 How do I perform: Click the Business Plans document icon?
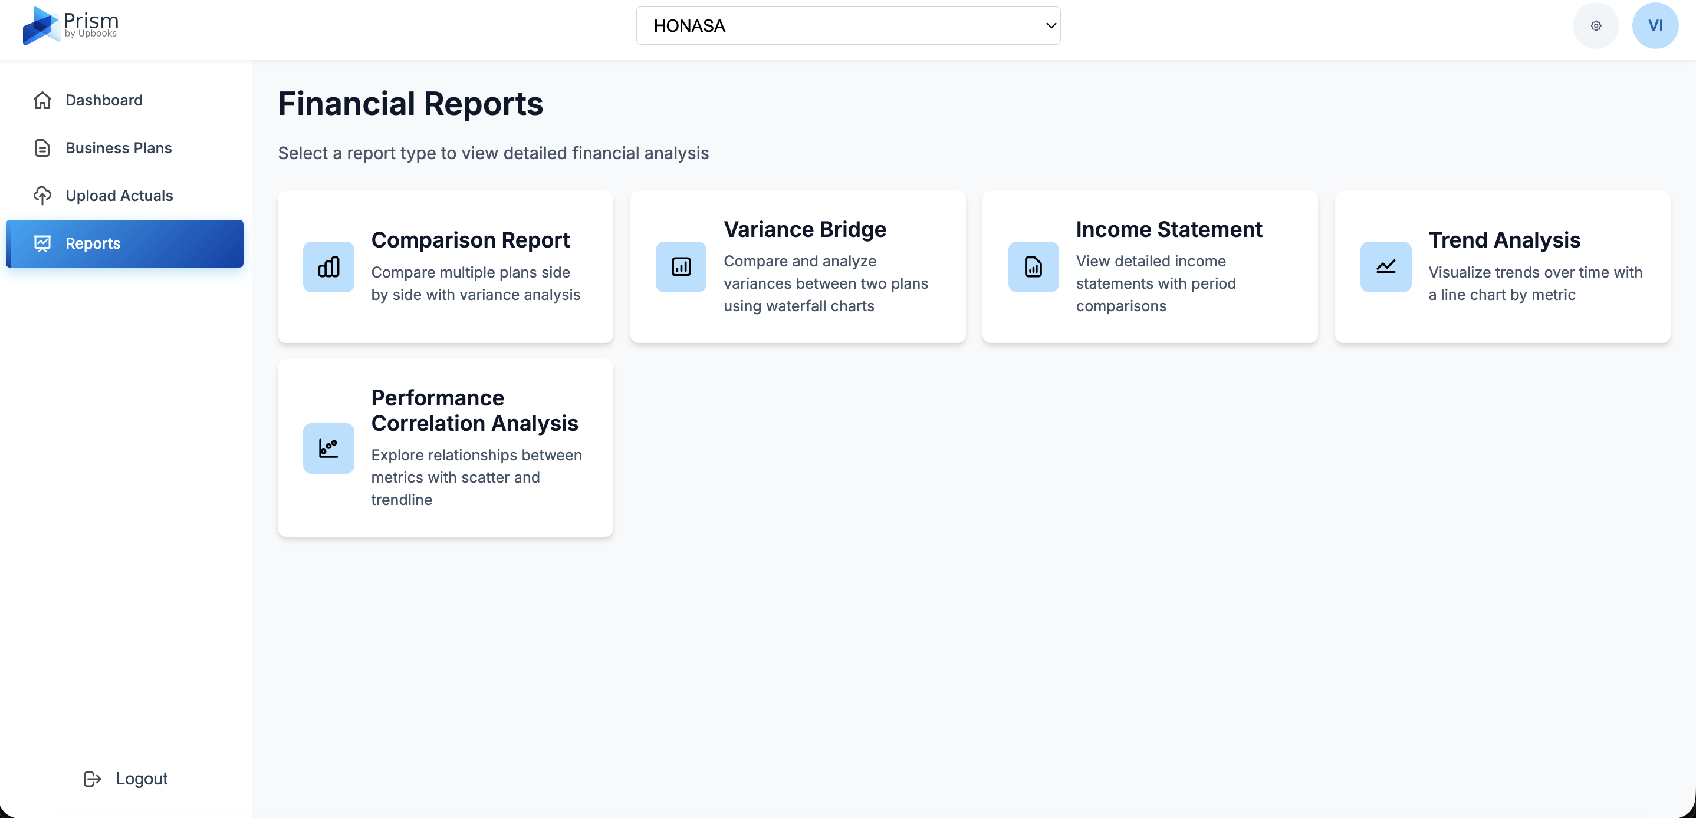42,147
